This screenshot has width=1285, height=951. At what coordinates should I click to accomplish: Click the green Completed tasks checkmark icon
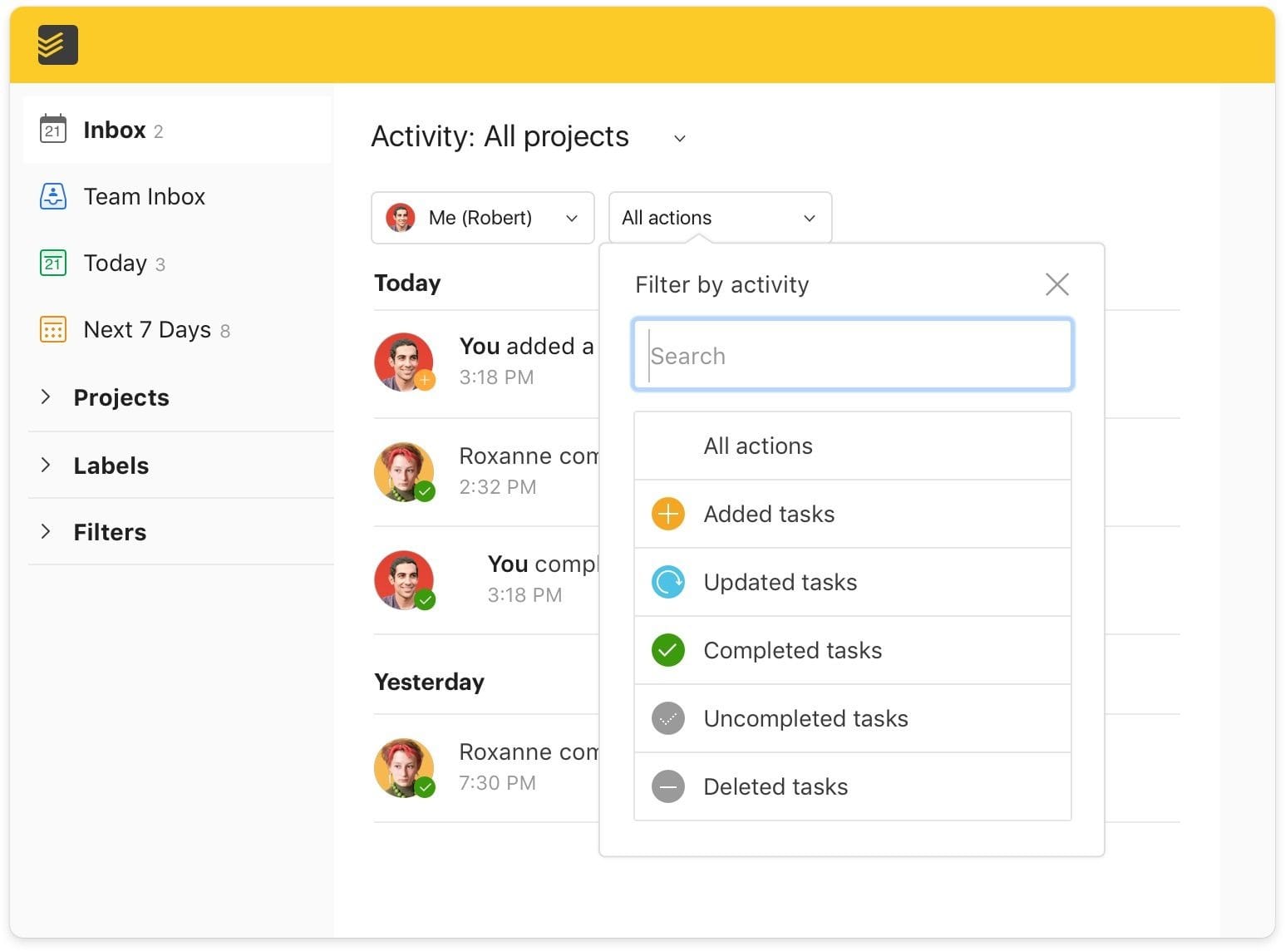[x=667, y=650]
